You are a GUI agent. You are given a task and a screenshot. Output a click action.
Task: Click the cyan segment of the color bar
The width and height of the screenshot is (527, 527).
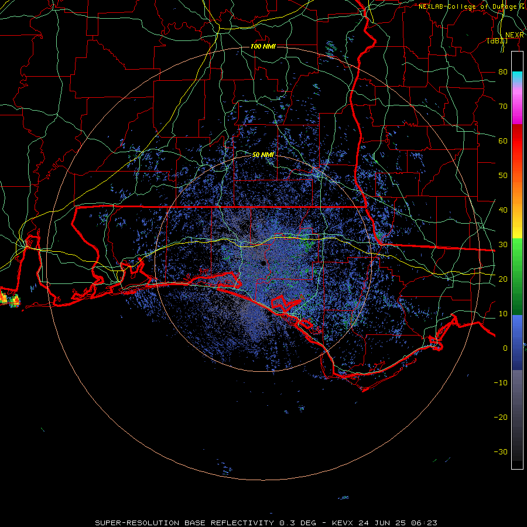coord(517,77)
